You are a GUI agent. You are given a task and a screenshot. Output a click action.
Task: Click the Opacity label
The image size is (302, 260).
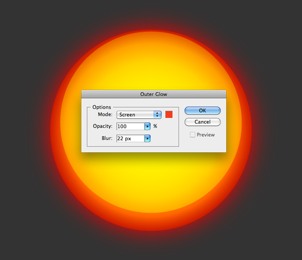[103, 127]
